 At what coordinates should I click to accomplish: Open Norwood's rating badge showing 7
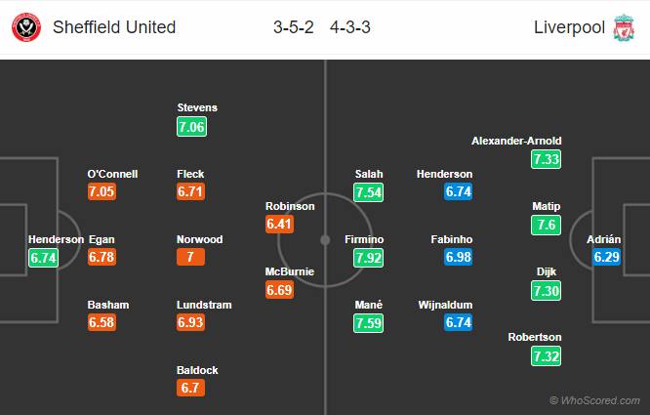[x=190, y=257]
